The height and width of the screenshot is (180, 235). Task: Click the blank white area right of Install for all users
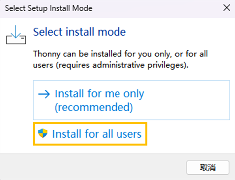click(188, 134)
